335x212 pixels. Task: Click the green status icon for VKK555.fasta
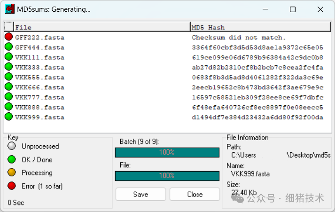pyautogui.click(x=9, y=77)
